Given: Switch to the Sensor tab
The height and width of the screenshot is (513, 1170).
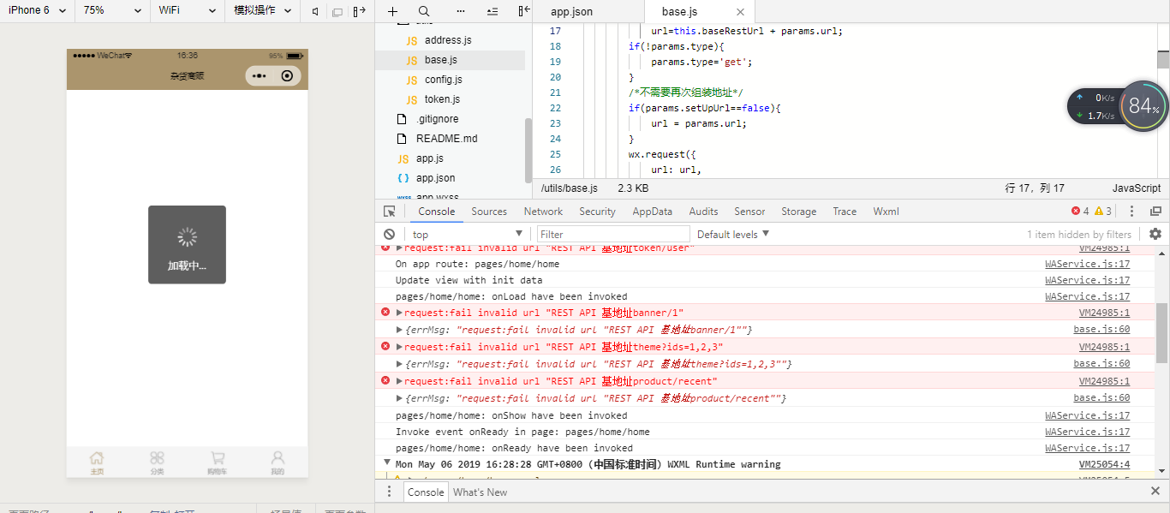Looking at the screenshot, I should pyautogui.click(x=749, y=212).
